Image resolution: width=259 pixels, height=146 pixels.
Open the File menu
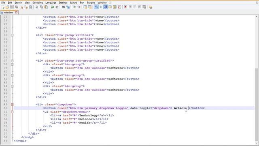coord(3,3)
